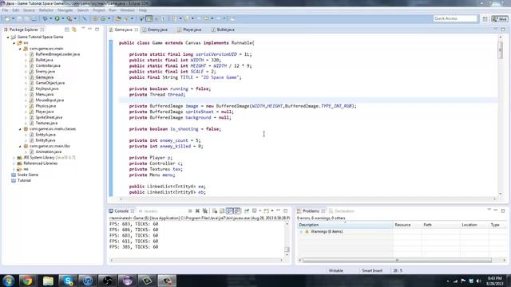This screenshot has height=287, width=511.
Task: Select Controller.java in Package Explorer
Action: (x=48, y=65)
